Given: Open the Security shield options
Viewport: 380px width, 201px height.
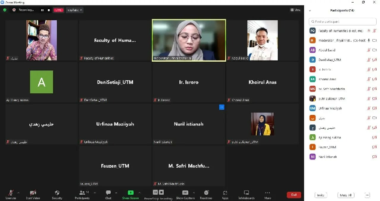Looking at the screenshot, I should tap(57, 194).
